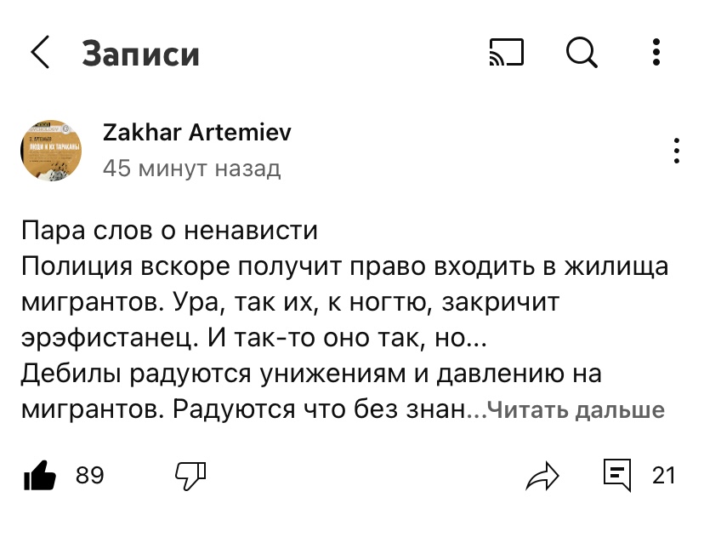Expand the post with 'Читать дальше'

coord(576,410)
